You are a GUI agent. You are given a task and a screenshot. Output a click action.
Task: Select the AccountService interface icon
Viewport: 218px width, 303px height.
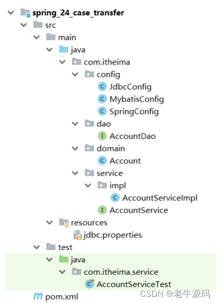point(102,210)
